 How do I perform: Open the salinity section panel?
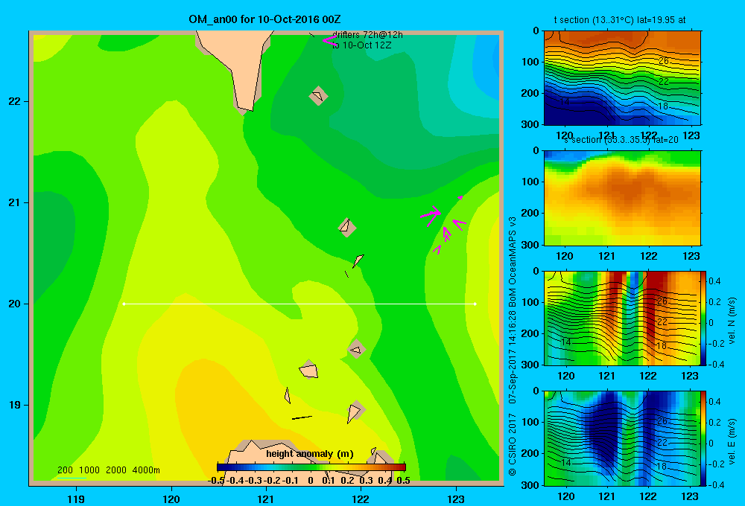[x=622, y=198]
